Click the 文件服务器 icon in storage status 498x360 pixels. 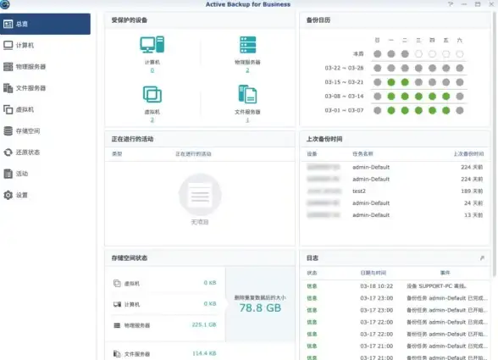pos(117,353)
